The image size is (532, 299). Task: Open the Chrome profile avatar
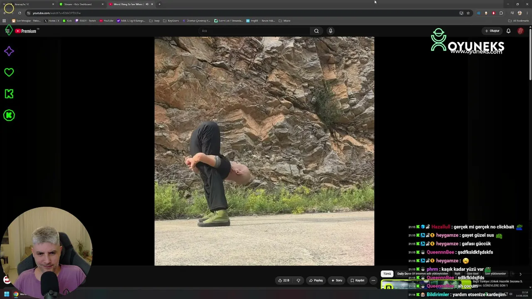click(x=520, y=13)
